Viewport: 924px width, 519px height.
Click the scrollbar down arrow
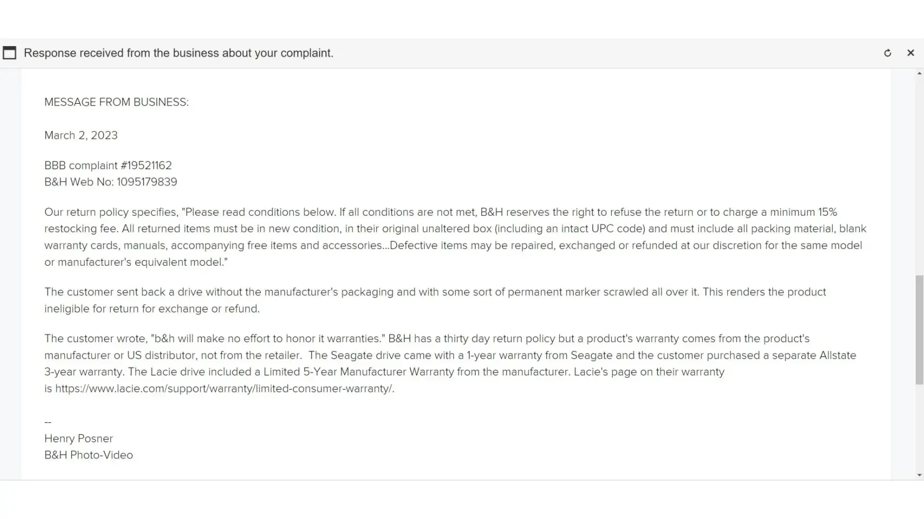click(919, 475)
